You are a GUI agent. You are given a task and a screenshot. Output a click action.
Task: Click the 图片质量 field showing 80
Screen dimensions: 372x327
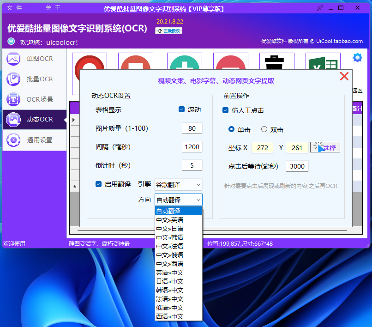(x=192, y=128)
